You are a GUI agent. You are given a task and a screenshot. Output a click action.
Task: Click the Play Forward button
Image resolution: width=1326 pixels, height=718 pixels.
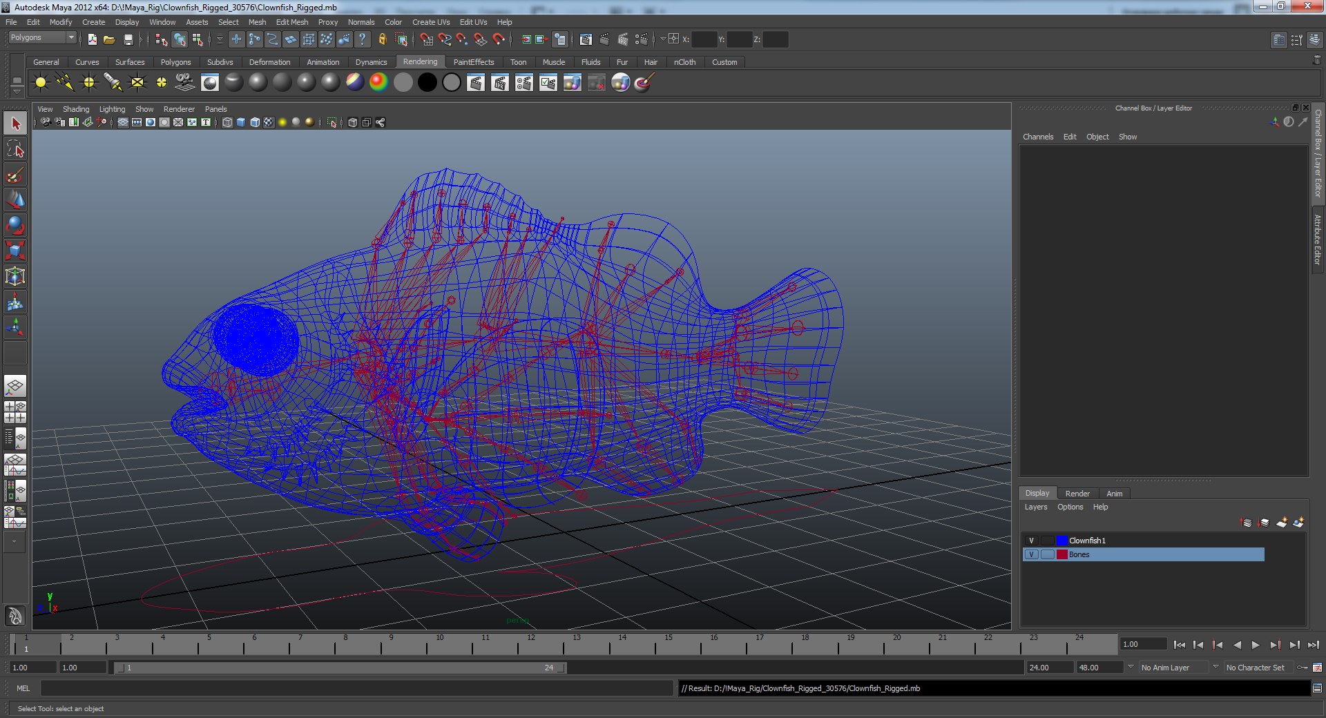(x=1256, y=645)
